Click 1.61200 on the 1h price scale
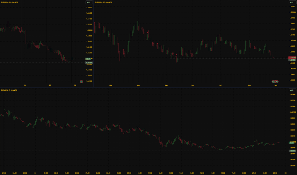The image size is (297, 175). [89, 81]
